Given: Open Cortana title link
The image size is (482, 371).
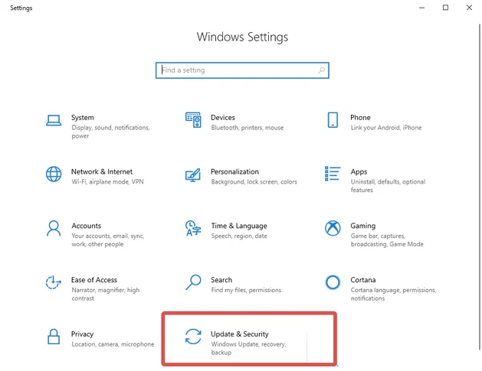Looking at the screenshot, I should (x=363, y=280).
